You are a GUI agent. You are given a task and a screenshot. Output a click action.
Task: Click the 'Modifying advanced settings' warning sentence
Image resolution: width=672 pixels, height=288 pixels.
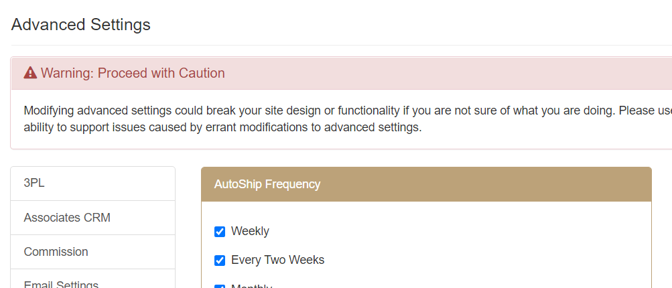click(268, 111)
